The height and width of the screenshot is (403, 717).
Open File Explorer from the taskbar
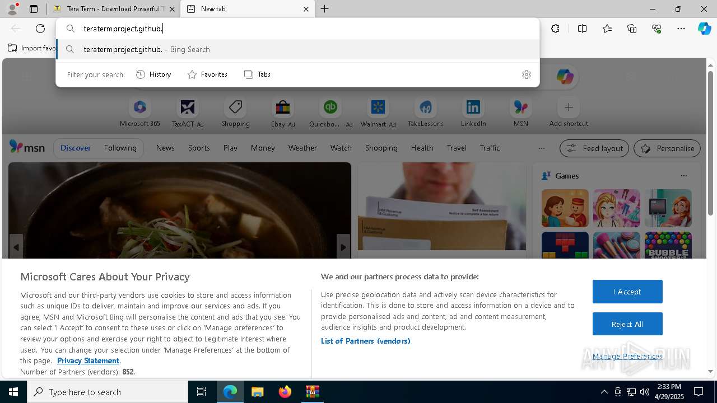point(257,392)
